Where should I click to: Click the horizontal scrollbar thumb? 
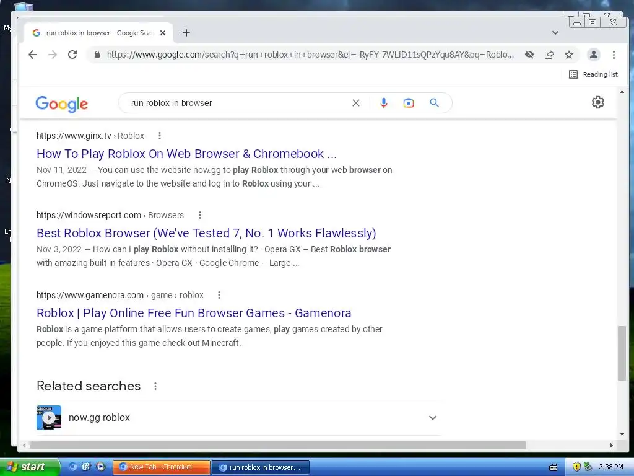277,445
